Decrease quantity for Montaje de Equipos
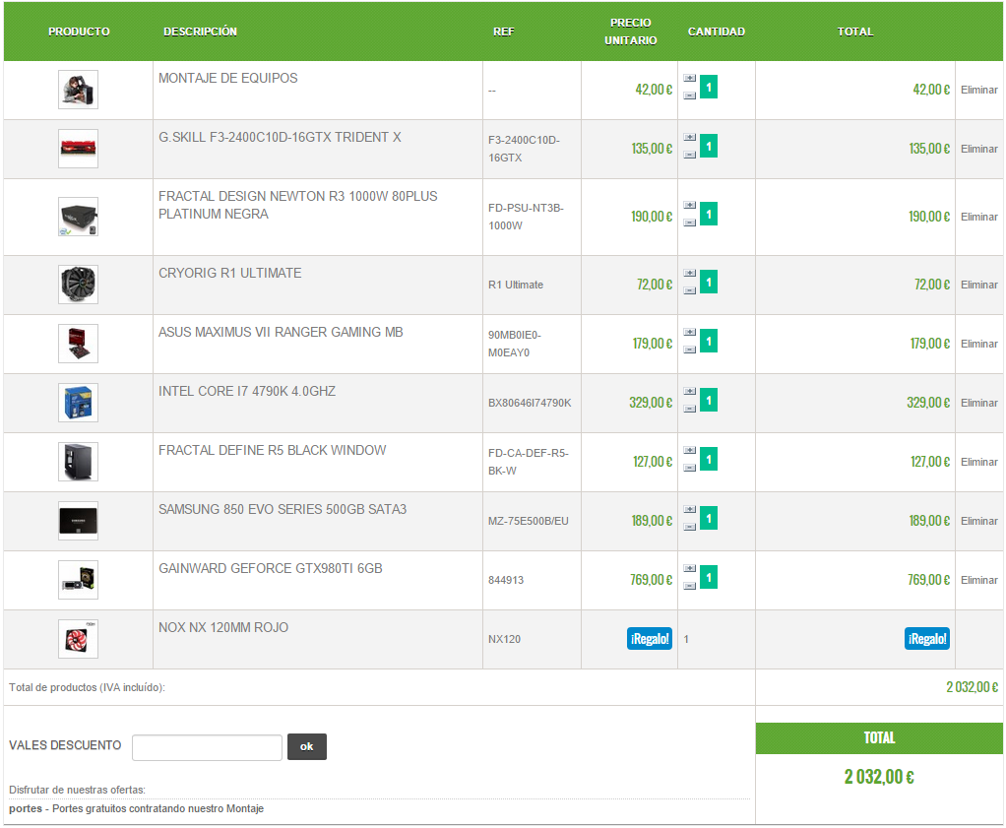Screen dimensions: 1006x828 point(690,96)
